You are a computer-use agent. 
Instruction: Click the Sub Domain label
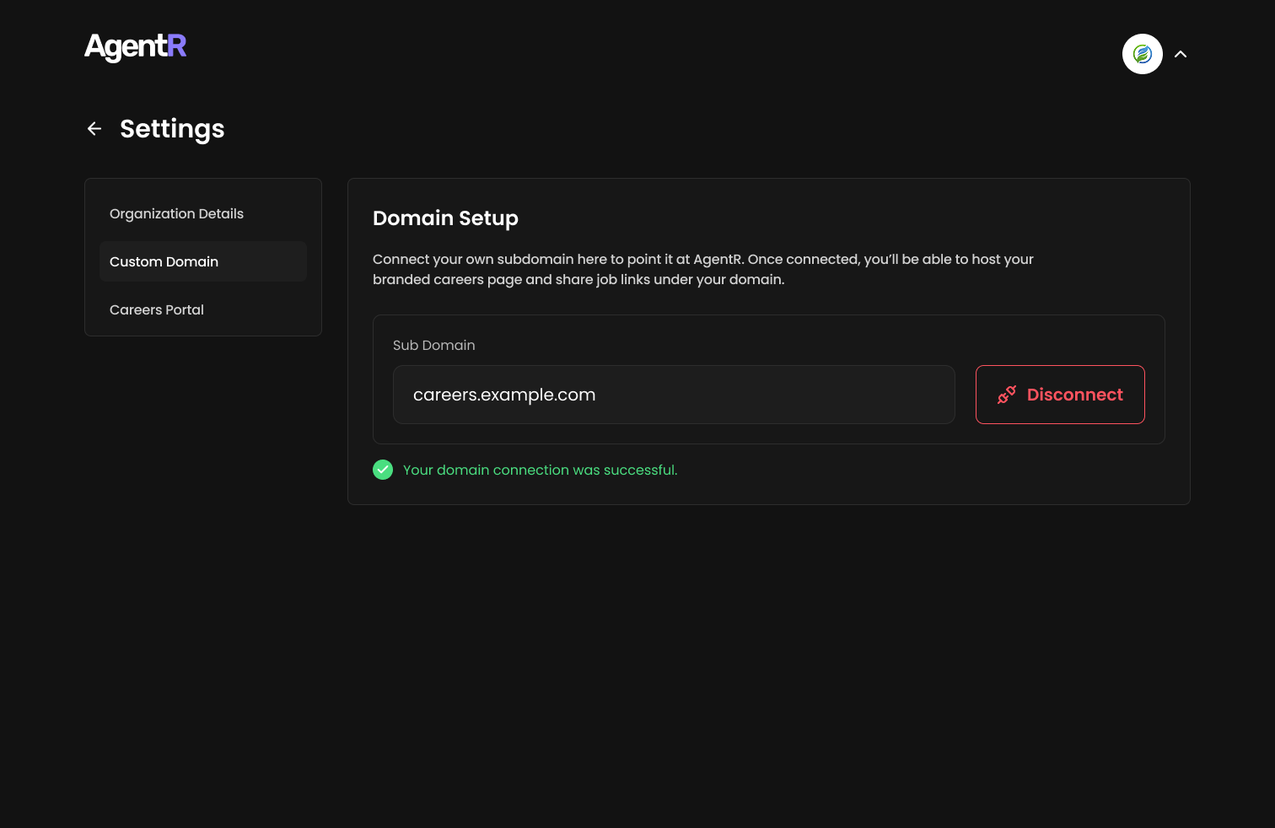click(433, 345)
